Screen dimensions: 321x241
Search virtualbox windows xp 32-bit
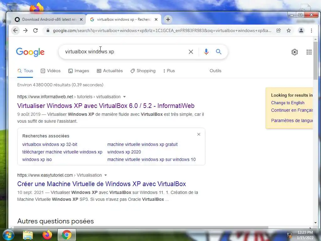50,144
